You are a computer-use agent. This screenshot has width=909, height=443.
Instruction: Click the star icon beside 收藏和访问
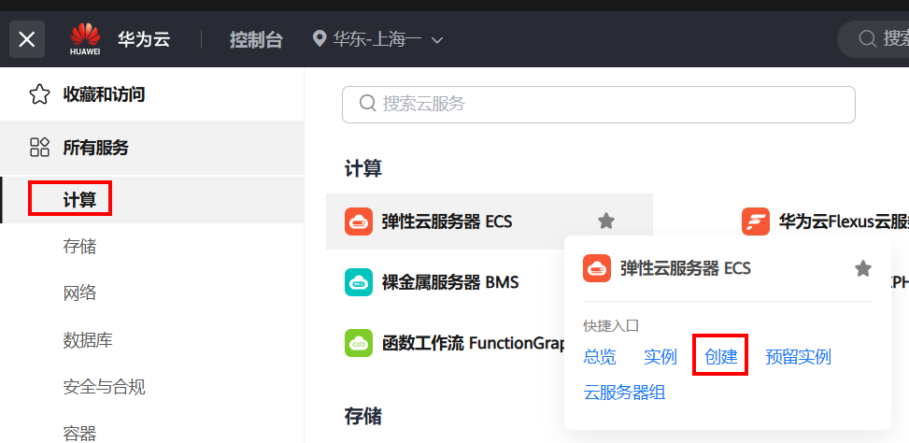click(39, 94)
